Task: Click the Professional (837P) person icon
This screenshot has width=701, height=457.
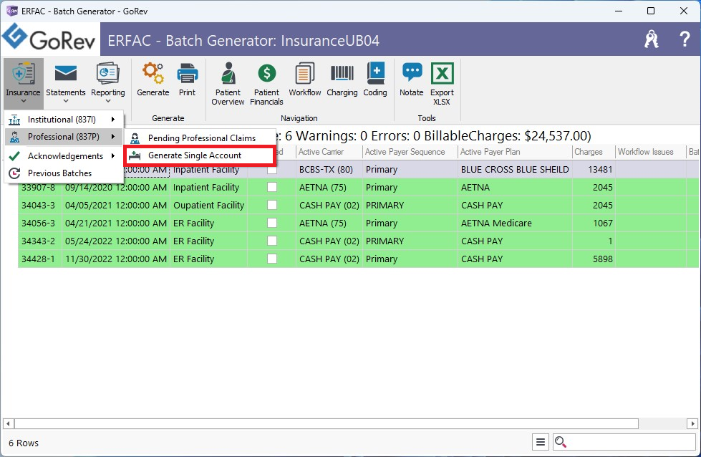Action: coord(15,137)
